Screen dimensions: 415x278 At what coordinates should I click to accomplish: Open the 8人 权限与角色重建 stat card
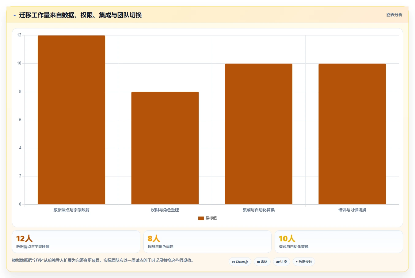[x=207, y=242]
